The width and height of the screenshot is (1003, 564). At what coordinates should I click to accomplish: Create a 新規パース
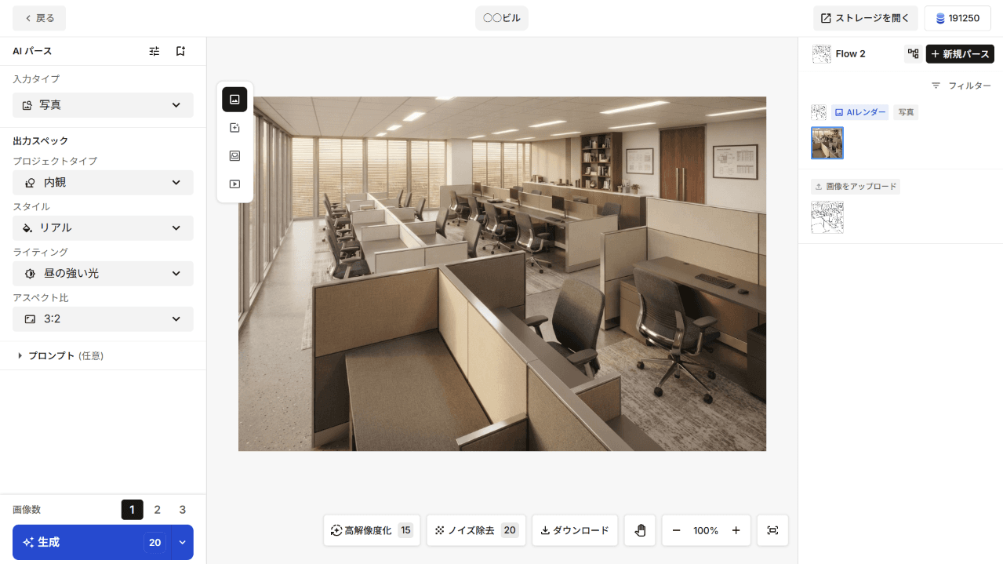(x=960, y=54)
